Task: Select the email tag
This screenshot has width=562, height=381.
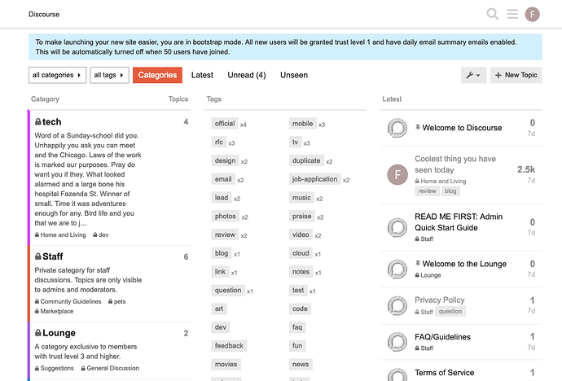Action: 223,179
